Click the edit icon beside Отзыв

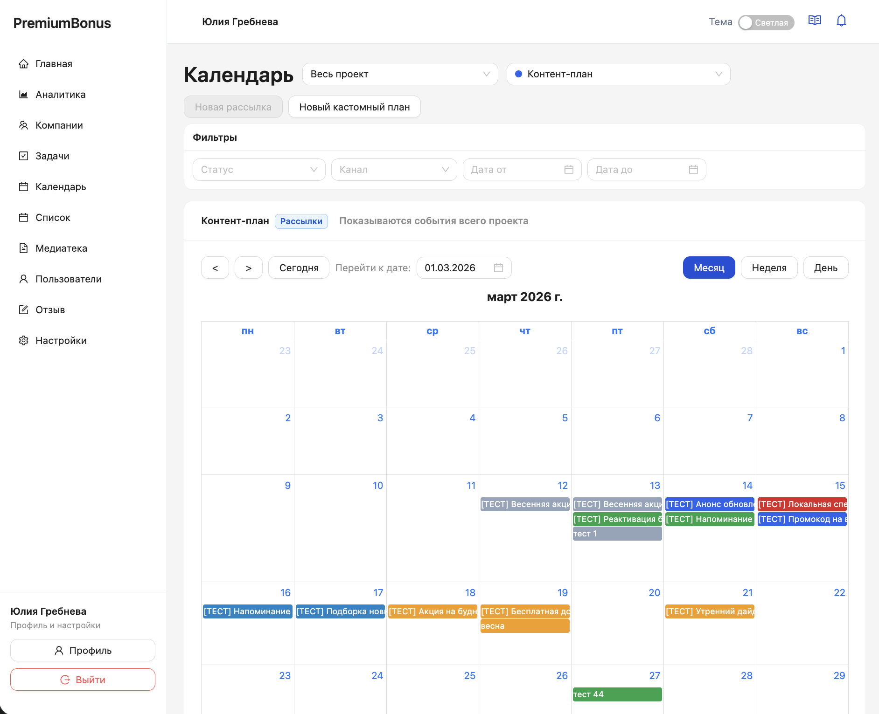pos(23,310)
